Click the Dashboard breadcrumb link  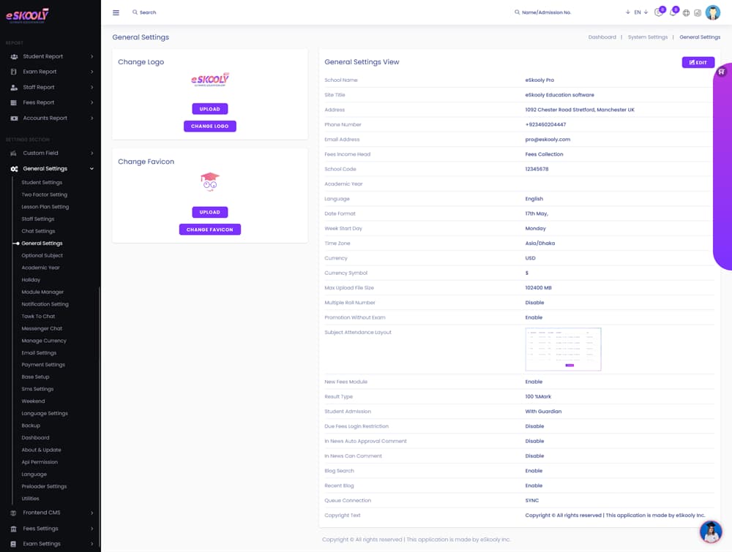click(602, 37)
